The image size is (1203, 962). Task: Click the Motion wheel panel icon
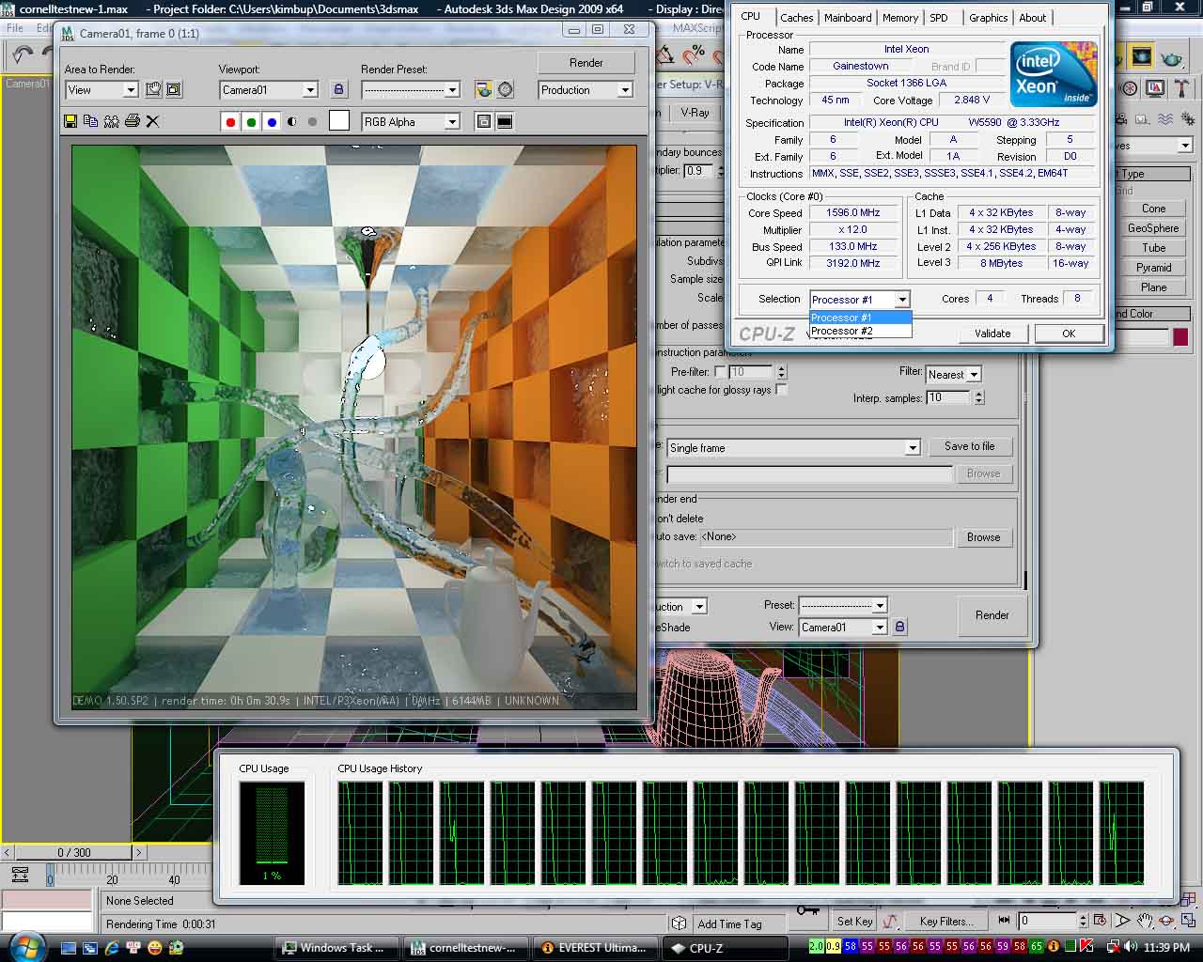pyautogui.click(x=1130, y=89)
